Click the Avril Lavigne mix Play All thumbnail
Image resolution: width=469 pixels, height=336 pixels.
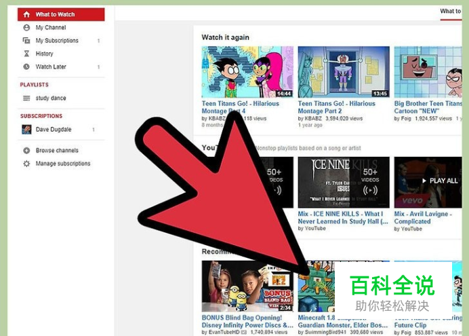(428, 183)
